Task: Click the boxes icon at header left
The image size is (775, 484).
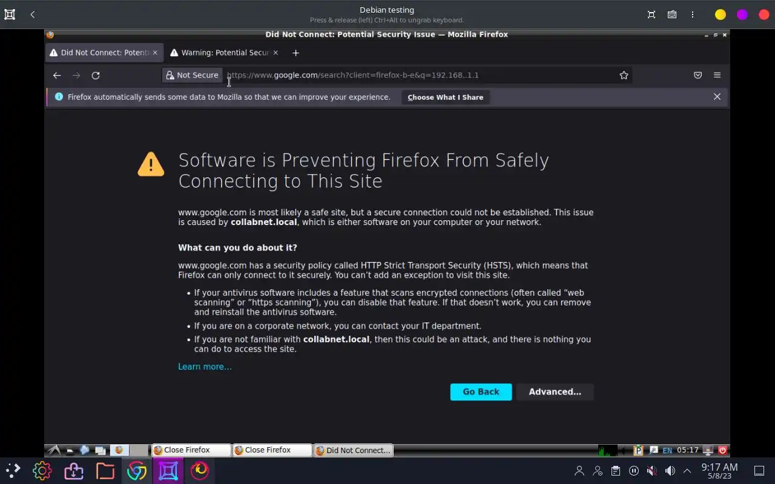Action: pos(10,15)
